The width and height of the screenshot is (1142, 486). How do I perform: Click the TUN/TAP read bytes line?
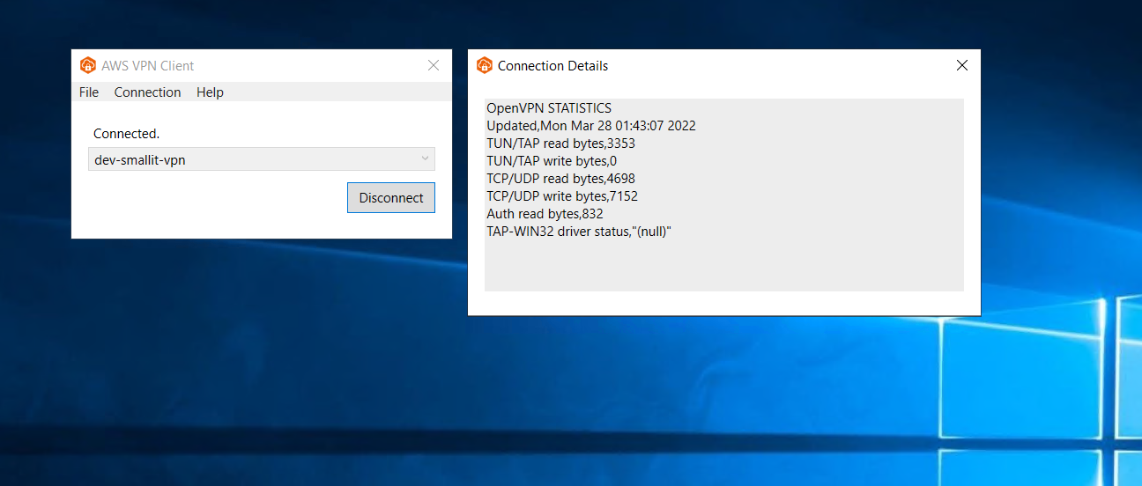click(560, 144)
